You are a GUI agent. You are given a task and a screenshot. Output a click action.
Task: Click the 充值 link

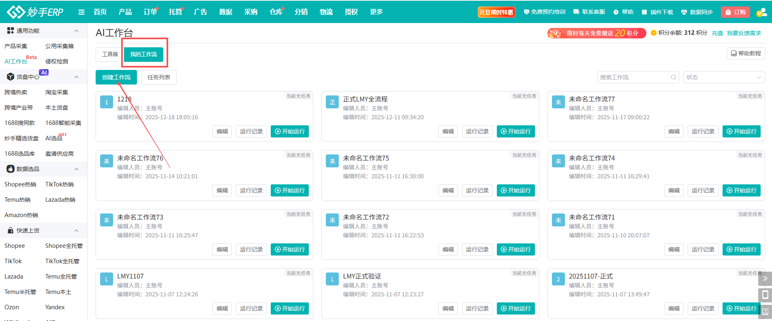717,33
